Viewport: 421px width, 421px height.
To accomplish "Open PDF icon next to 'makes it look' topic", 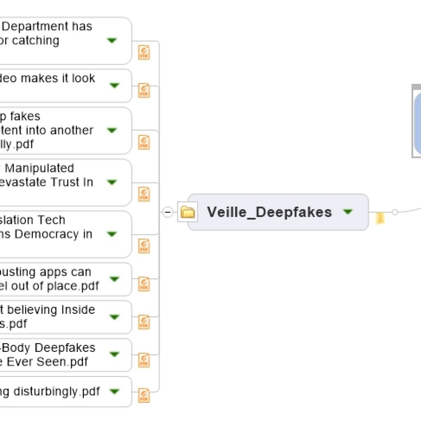I will 144,90.
